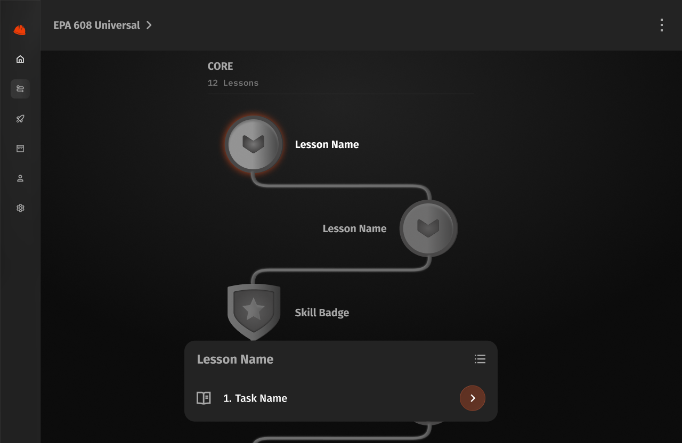Screen dimensions: 682x443
Task: Click the orange hard hat logo
Action: coord(20,30)
